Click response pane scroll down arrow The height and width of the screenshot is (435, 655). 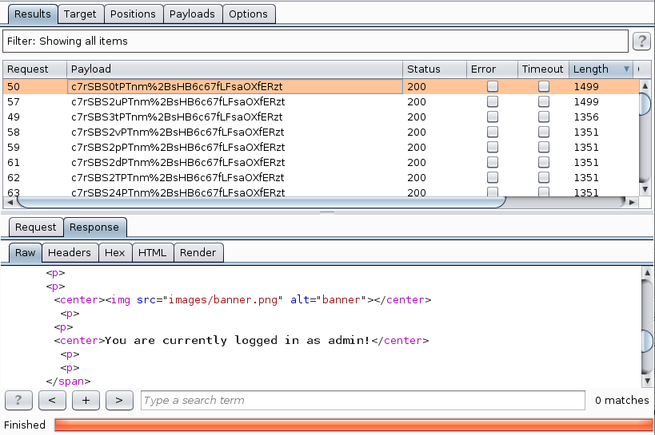(647, 381)
